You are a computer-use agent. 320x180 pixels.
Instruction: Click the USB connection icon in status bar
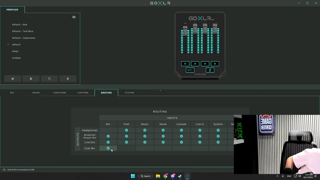[4, 170]
